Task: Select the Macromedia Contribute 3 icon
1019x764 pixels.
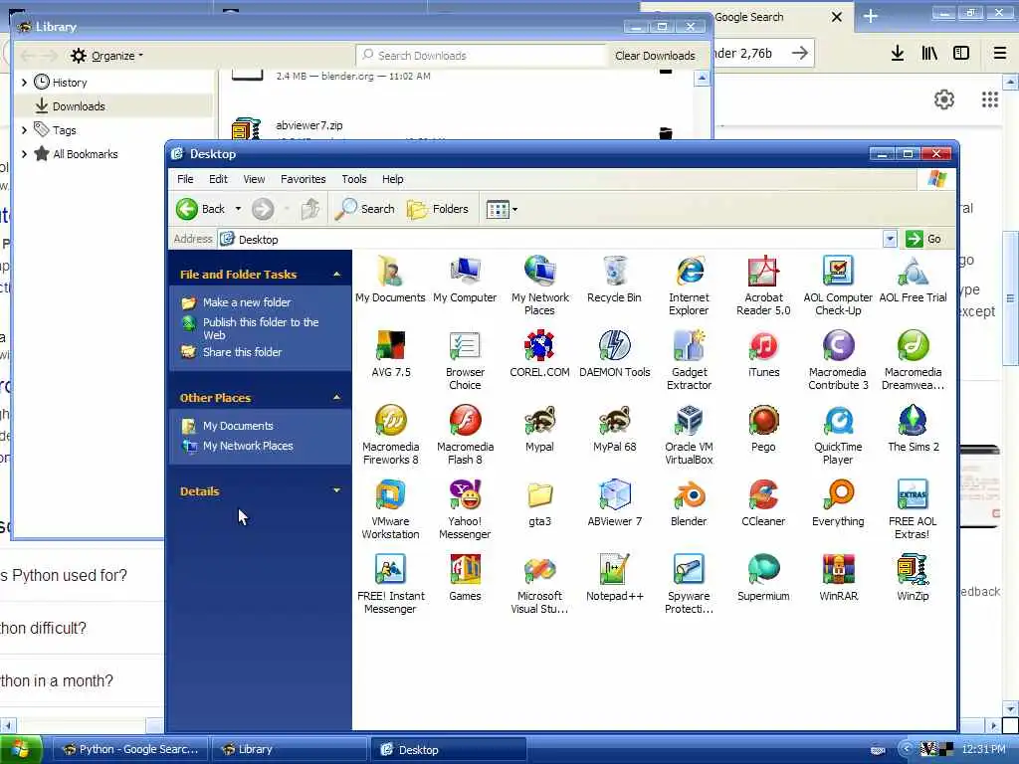Action: [838, 359]
